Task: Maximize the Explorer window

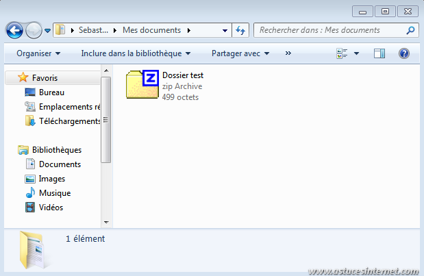Action: [385, 12]
